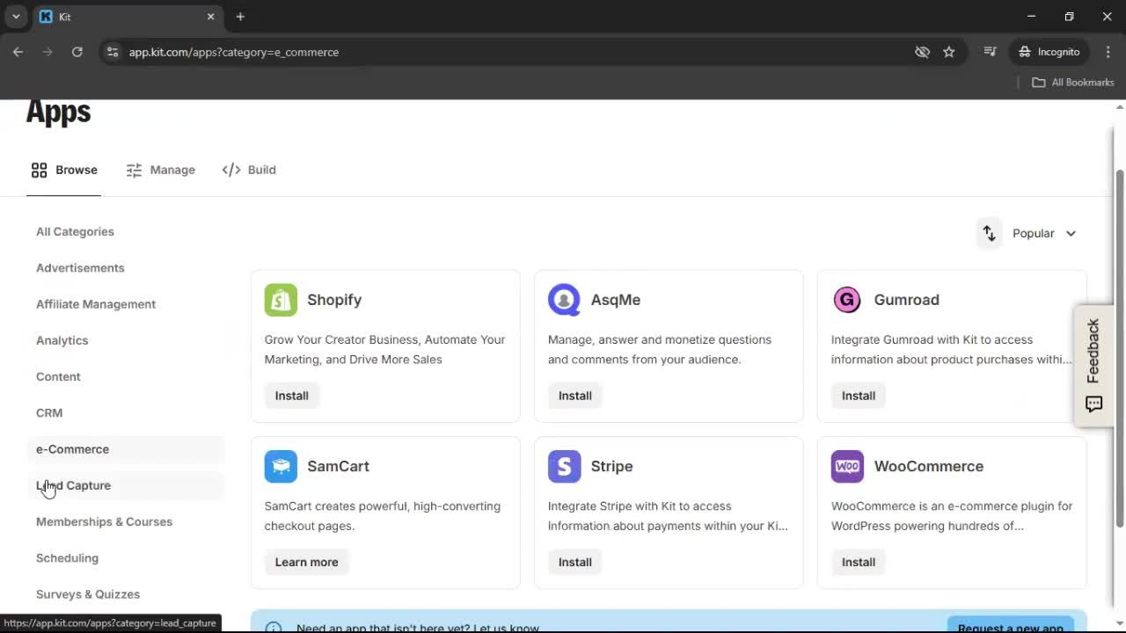Select the Stripe app icon
Screen dimensions: 1126x633
click(564, 466)
